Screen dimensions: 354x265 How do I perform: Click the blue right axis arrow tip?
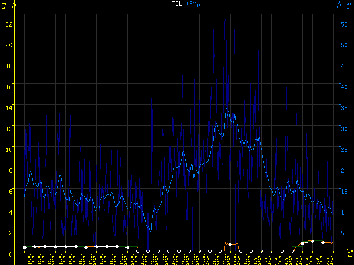[339, 3]
